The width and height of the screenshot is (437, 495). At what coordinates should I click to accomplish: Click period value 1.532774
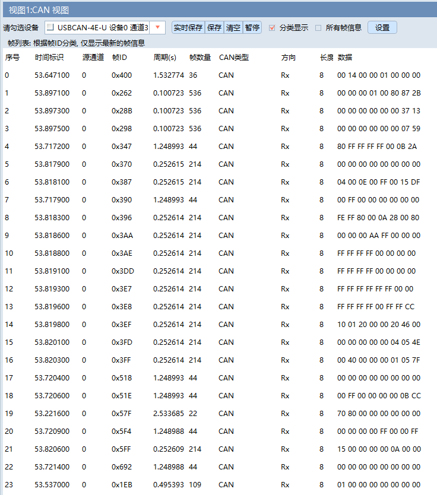coord(169,75)
